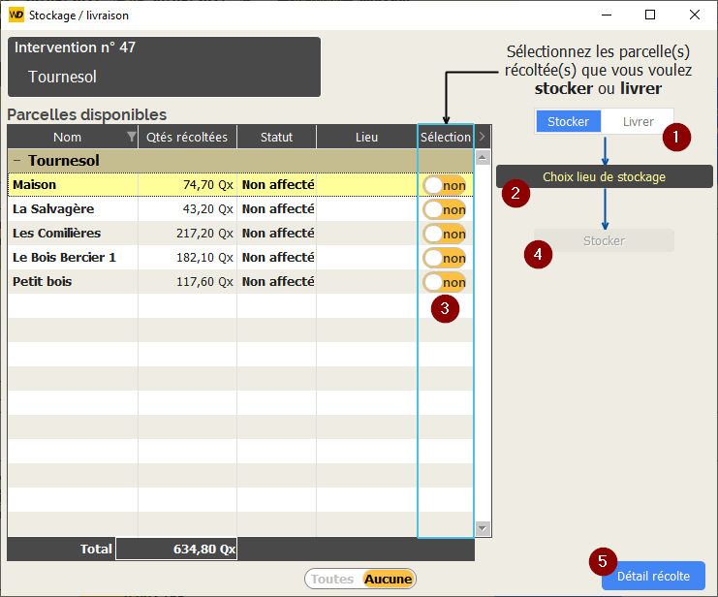Sort by Qtés récoltées column header

point(187,137)
